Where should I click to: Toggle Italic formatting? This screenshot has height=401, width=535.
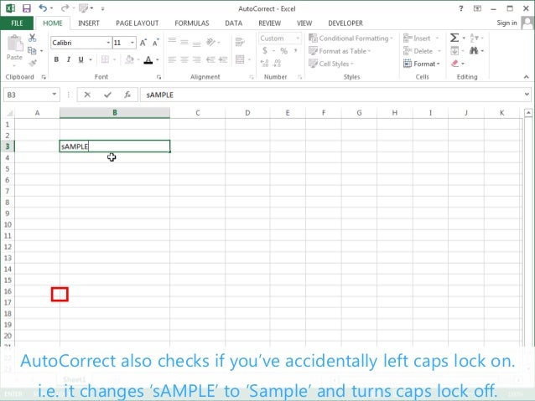tap(69, 59)
